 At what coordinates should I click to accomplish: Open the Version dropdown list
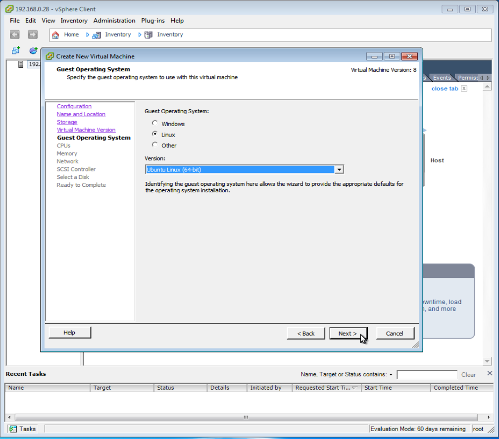339,170
